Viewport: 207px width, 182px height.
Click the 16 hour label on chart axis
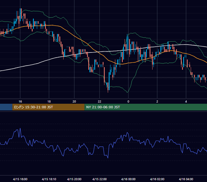tap(20, 101)
